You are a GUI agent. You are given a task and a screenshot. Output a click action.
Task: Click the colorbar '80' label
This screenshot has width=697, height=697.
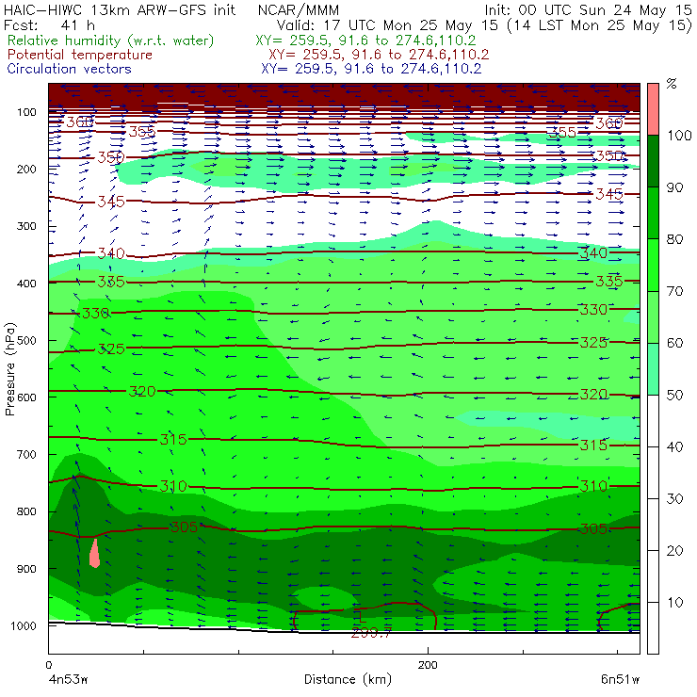pyautogui.click(x=675, y=239)
